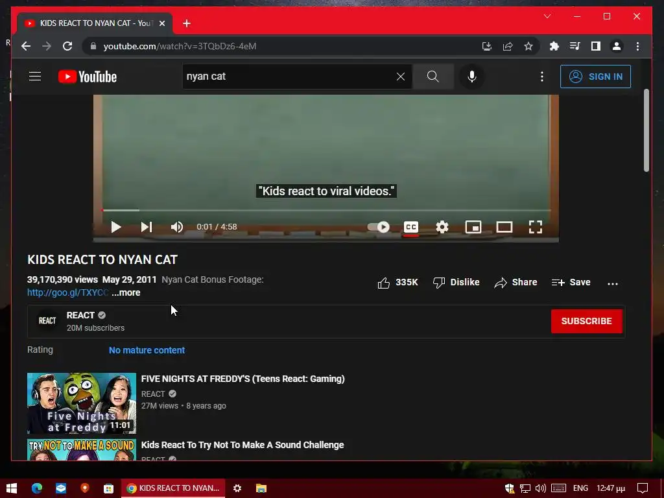Click the taskbar volume speaker icon
This screenshot has height=498, width=664.
[540, 488]
